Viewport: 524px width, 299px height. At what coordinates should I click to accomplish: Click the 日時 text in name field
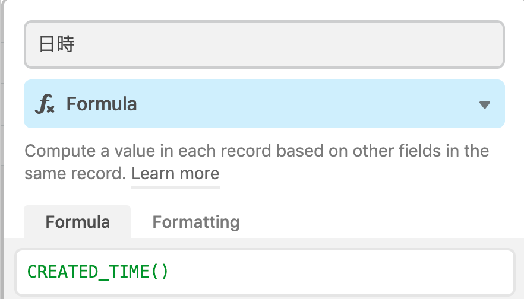(x=57, y=44)
